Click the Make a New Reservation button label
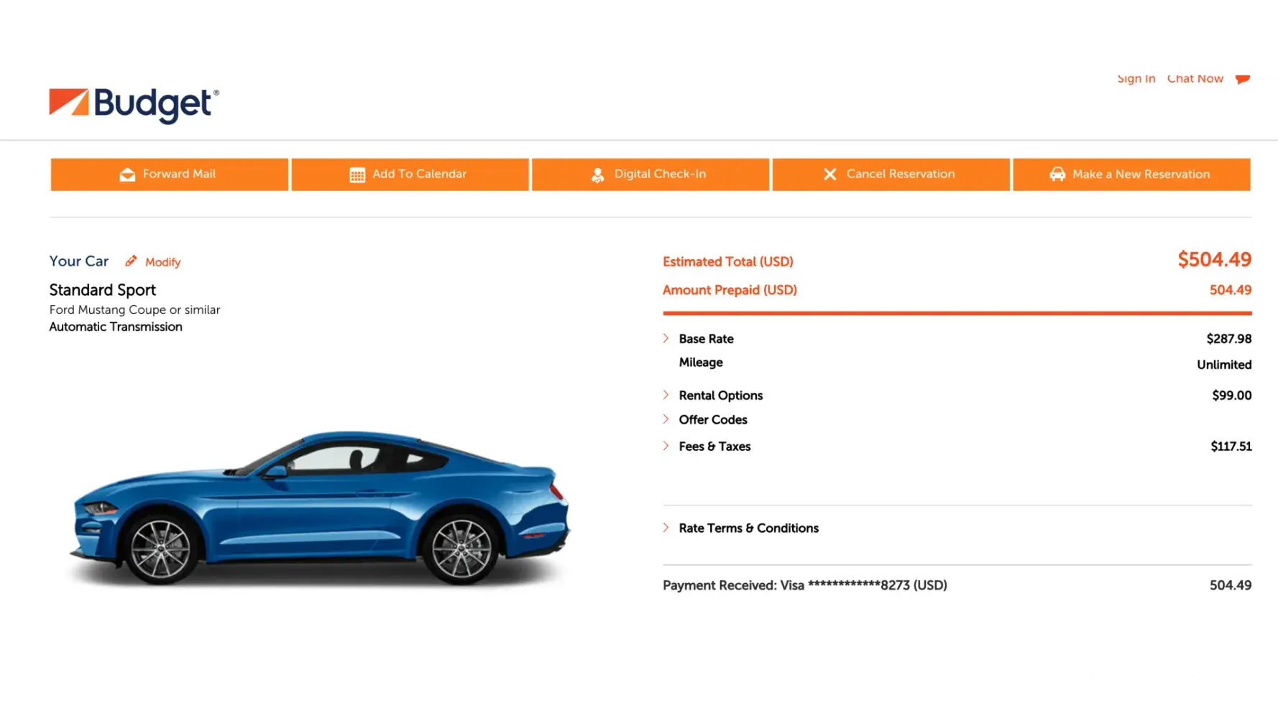1278x718 pixels. coord(1141,174)
